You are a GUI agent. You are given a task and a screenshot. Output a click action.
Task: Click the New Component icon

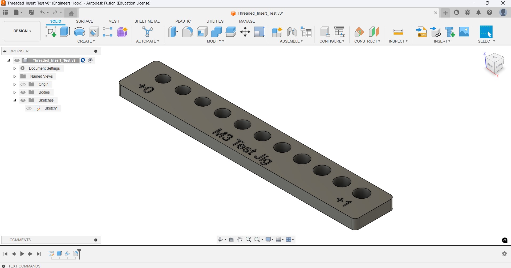point(277,32)
